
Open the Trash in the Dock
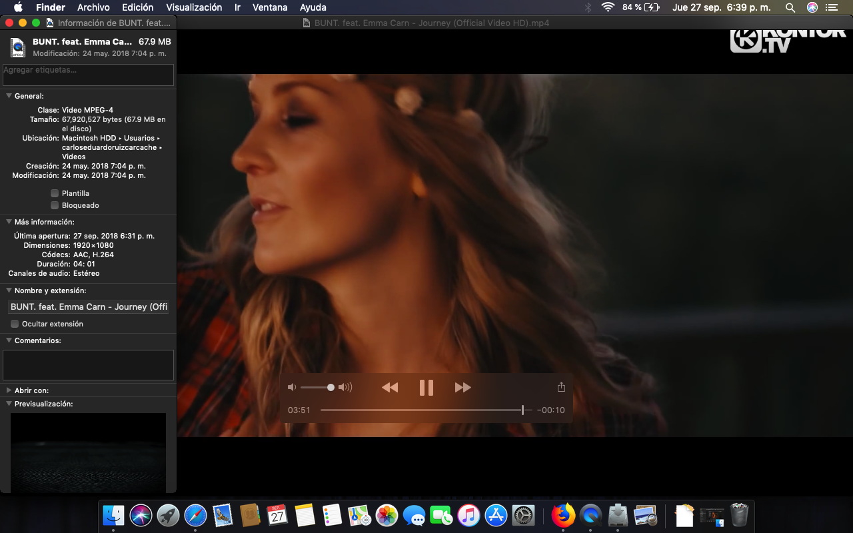739,515
